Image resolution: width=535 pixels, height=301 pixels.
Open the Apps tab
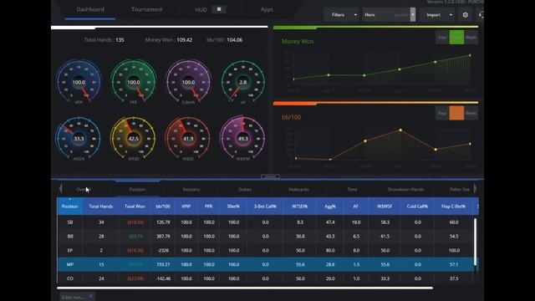267,9
